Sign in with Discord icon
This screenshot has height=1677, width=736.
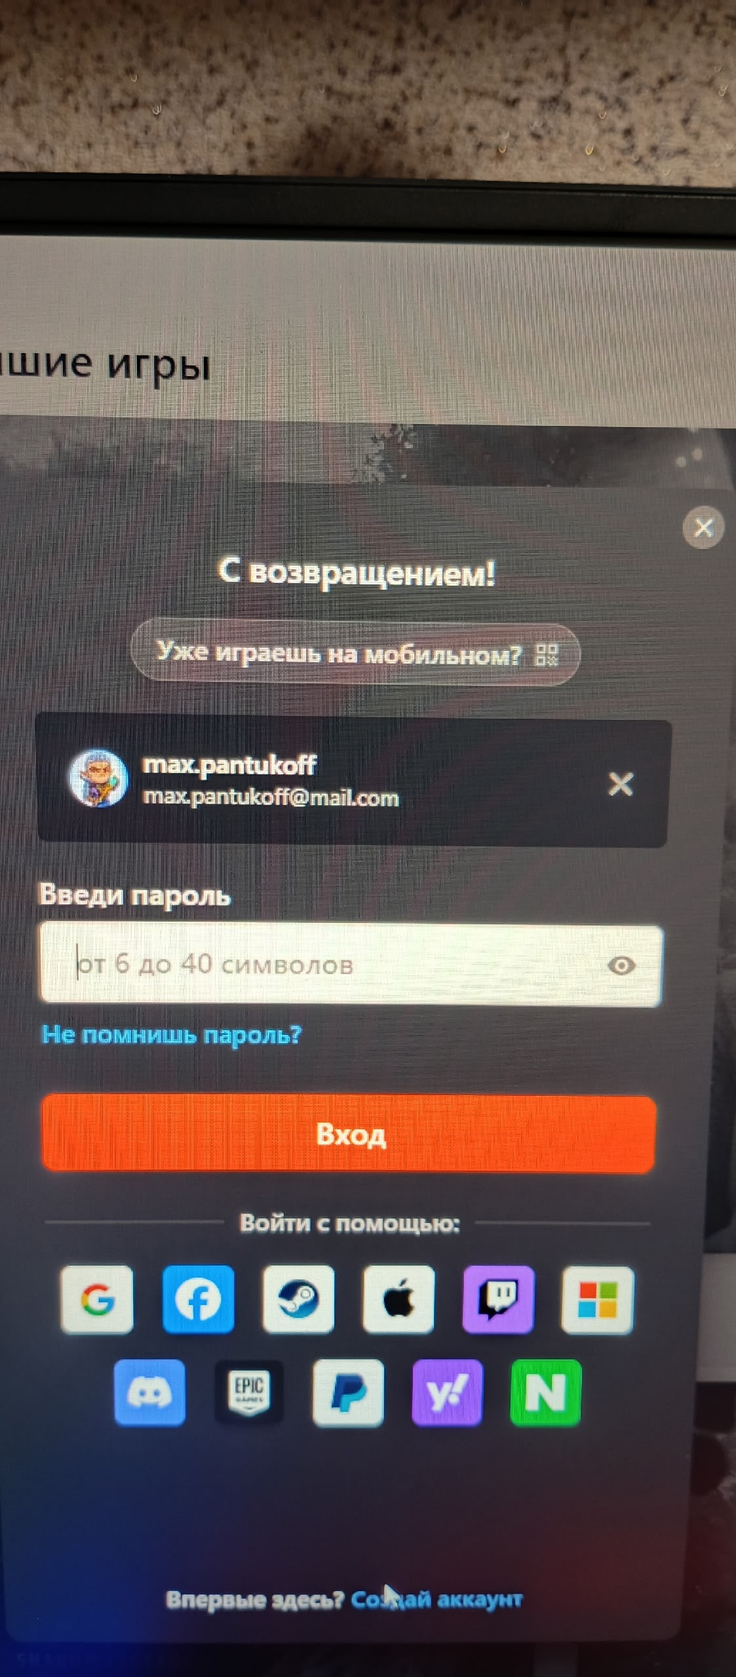tap(149, 1392)
